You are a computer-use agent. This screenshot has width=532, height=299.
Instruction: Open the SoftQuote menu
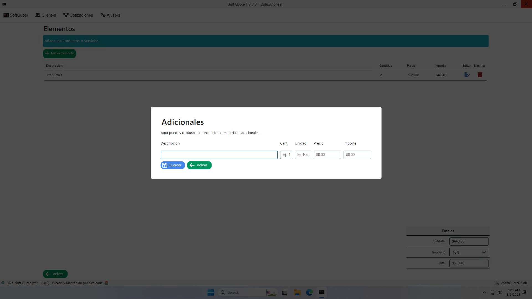(16, 15)
